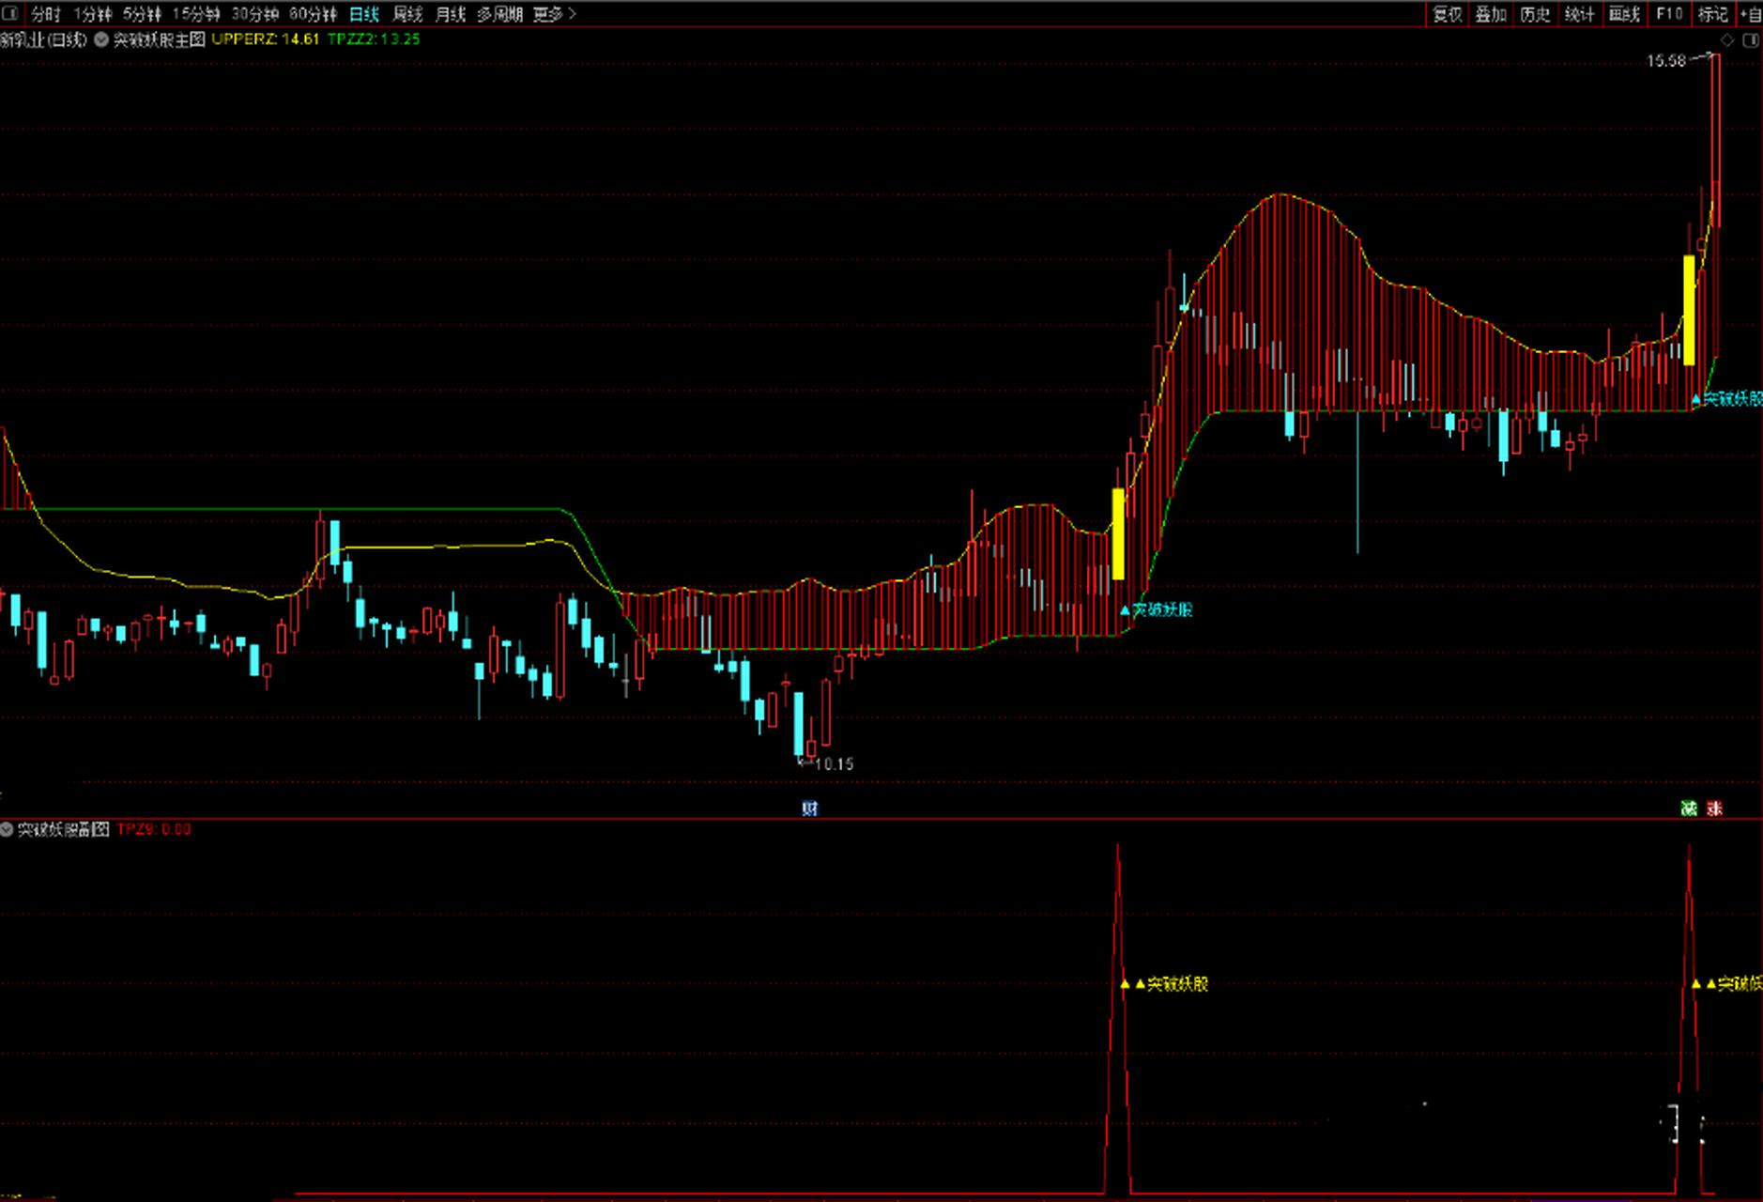The height and width of the screenshot is (1202, 1763).
Task: Click the UPPERZ: 14.61 value label
Action: 266,39
